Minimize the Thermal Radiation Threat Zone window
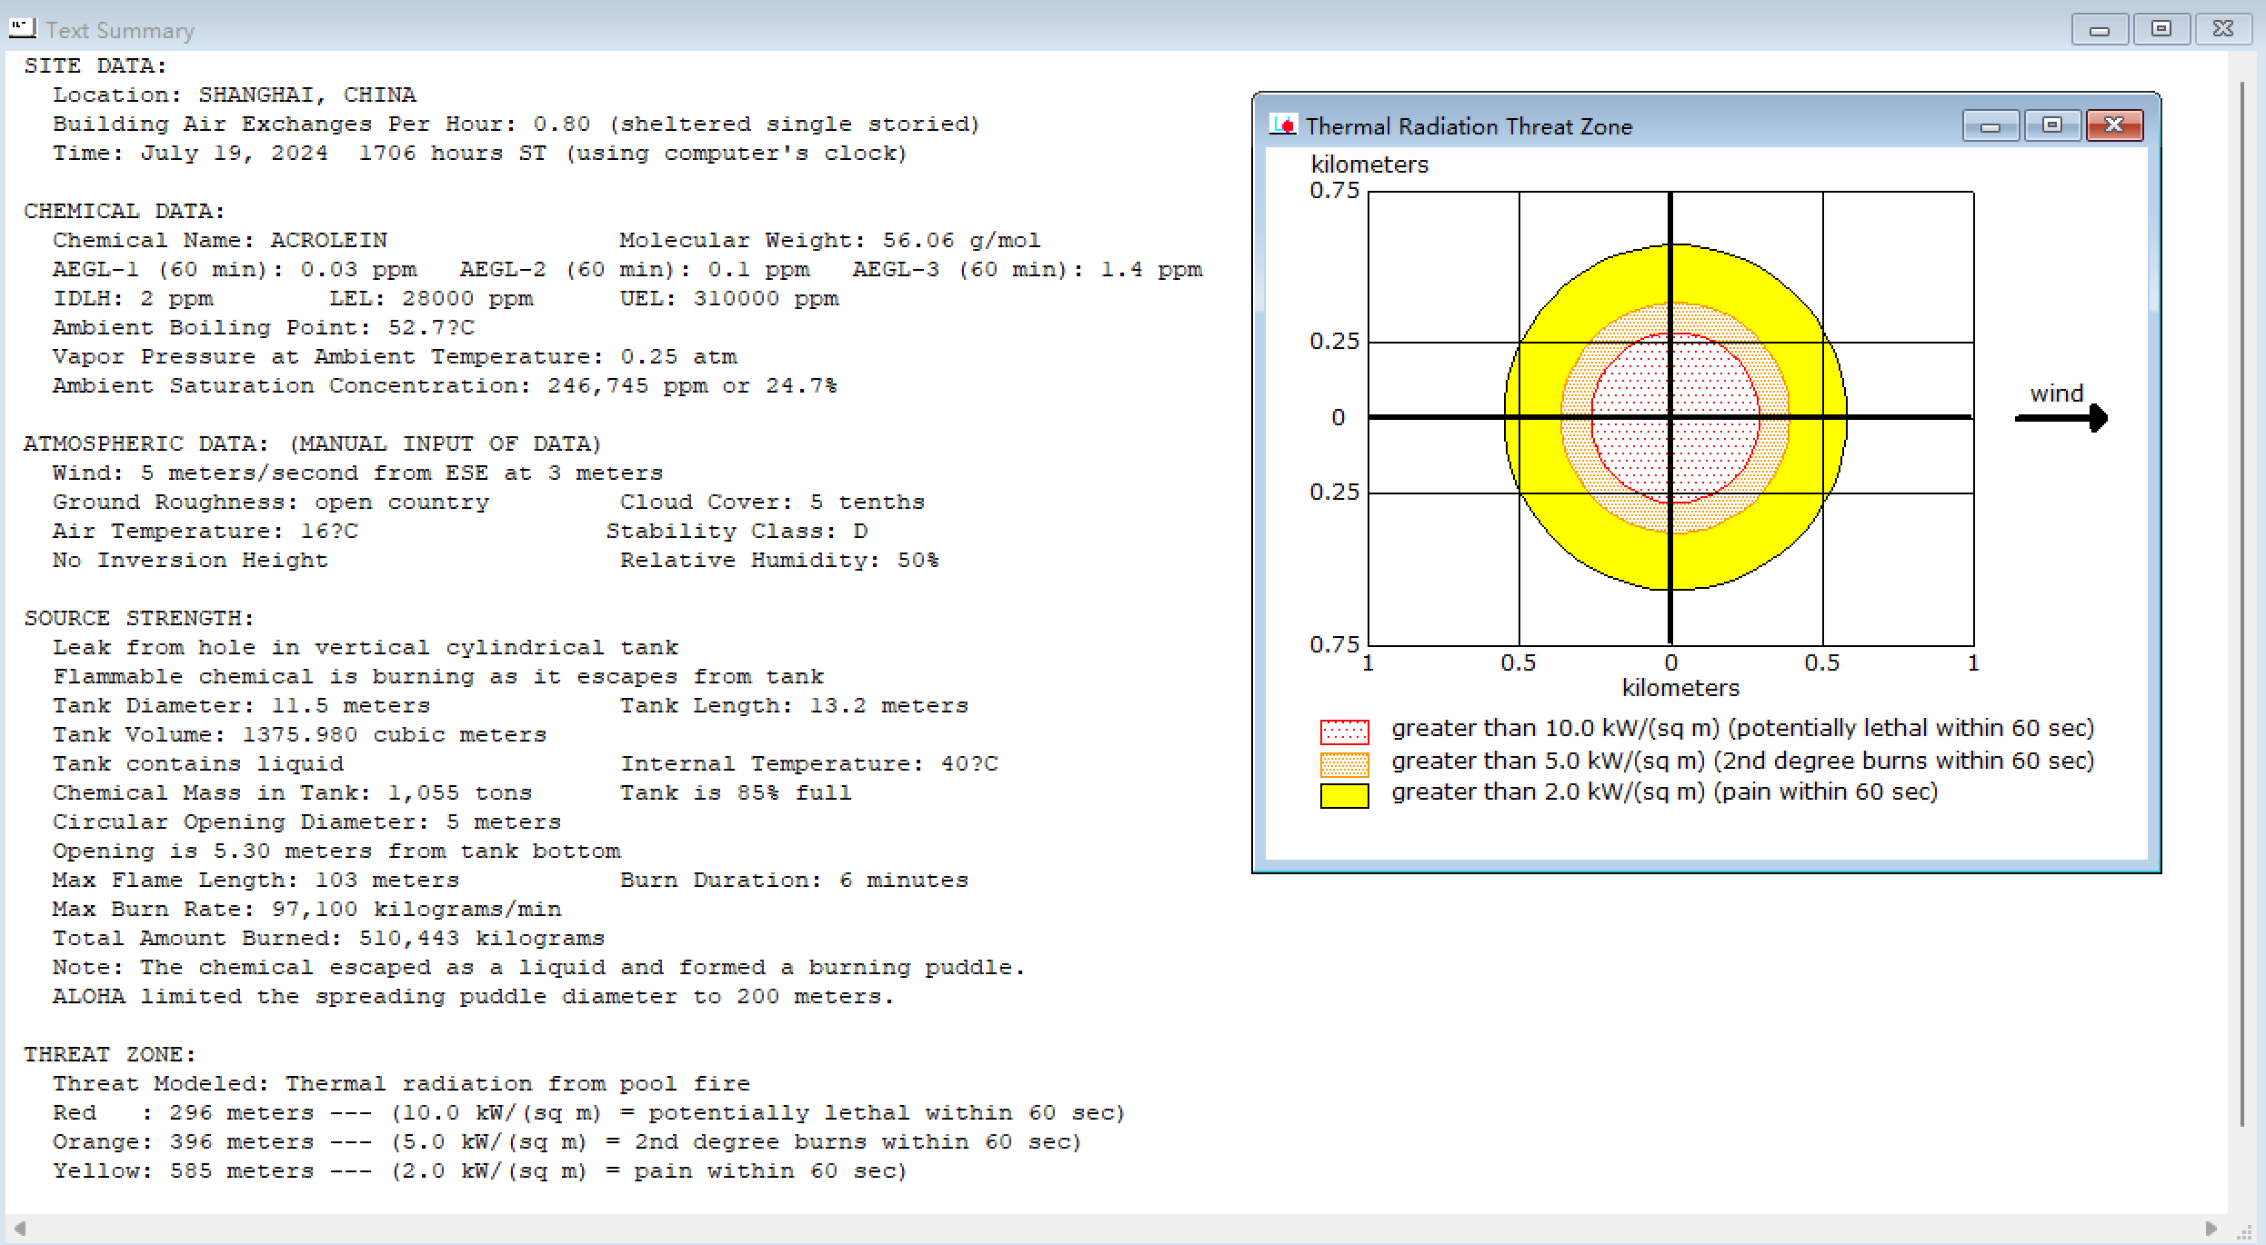The width and height of the screenshot is (2266, 1245). point(1990,125)
